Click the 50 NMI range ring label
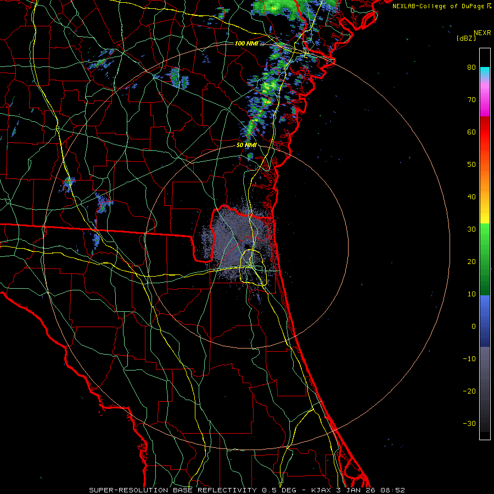This screenshot has height=494, width=494. (x=246, y=145)
